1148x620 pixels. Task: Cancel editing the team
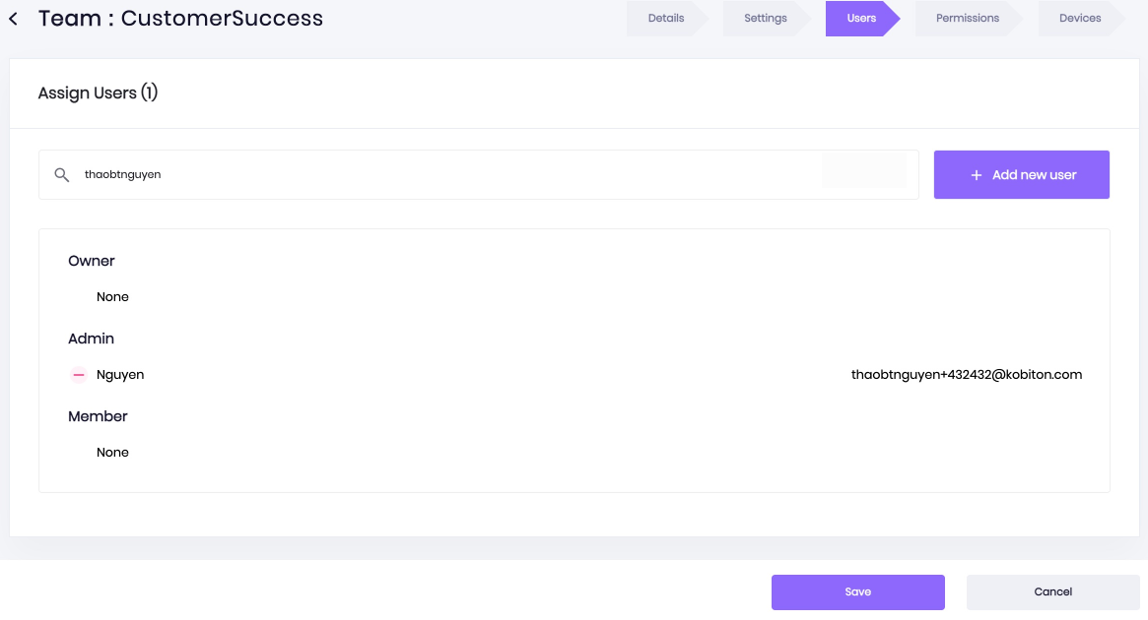pos(1052,592)
